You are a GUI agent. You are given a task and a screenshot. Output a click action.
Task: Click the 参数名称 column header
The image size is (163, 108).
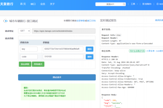tap(24, 42)
